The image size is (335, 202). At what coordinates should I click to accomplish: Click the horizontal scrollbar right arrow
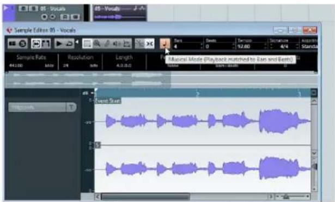click(271, 197)
